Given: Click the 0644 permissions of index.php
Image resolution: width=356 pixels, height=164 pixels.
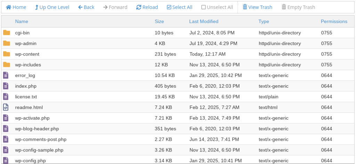Looking at the screenshot, I should tap(326, 86).
